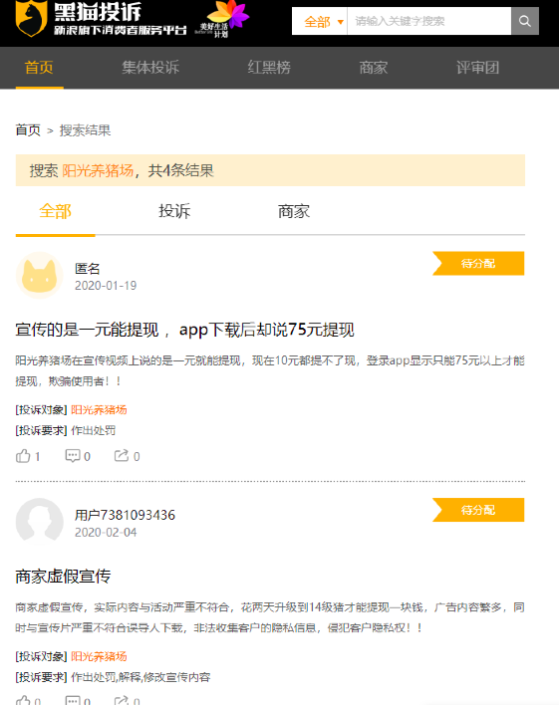
Task: Click the magnifier search button
Action: [525, 21]
